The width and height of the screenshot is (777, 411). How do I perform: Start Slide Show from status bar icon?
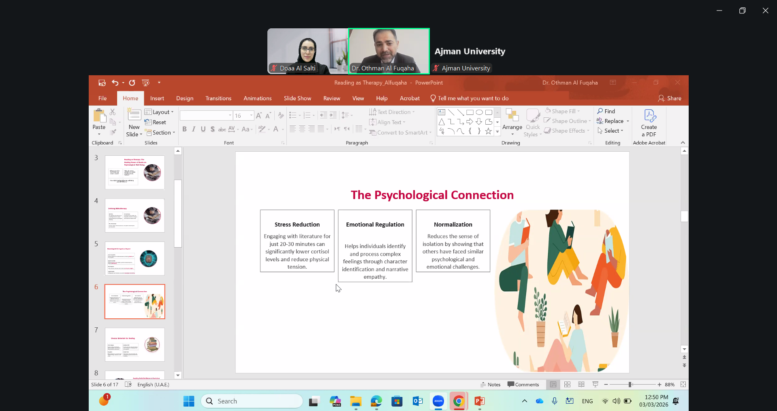click(x=595, y=384)
